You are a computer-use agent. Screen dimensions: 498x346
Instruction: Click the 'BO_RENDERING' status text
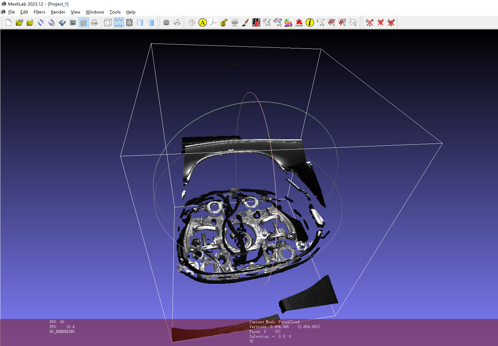click(62, 331)
